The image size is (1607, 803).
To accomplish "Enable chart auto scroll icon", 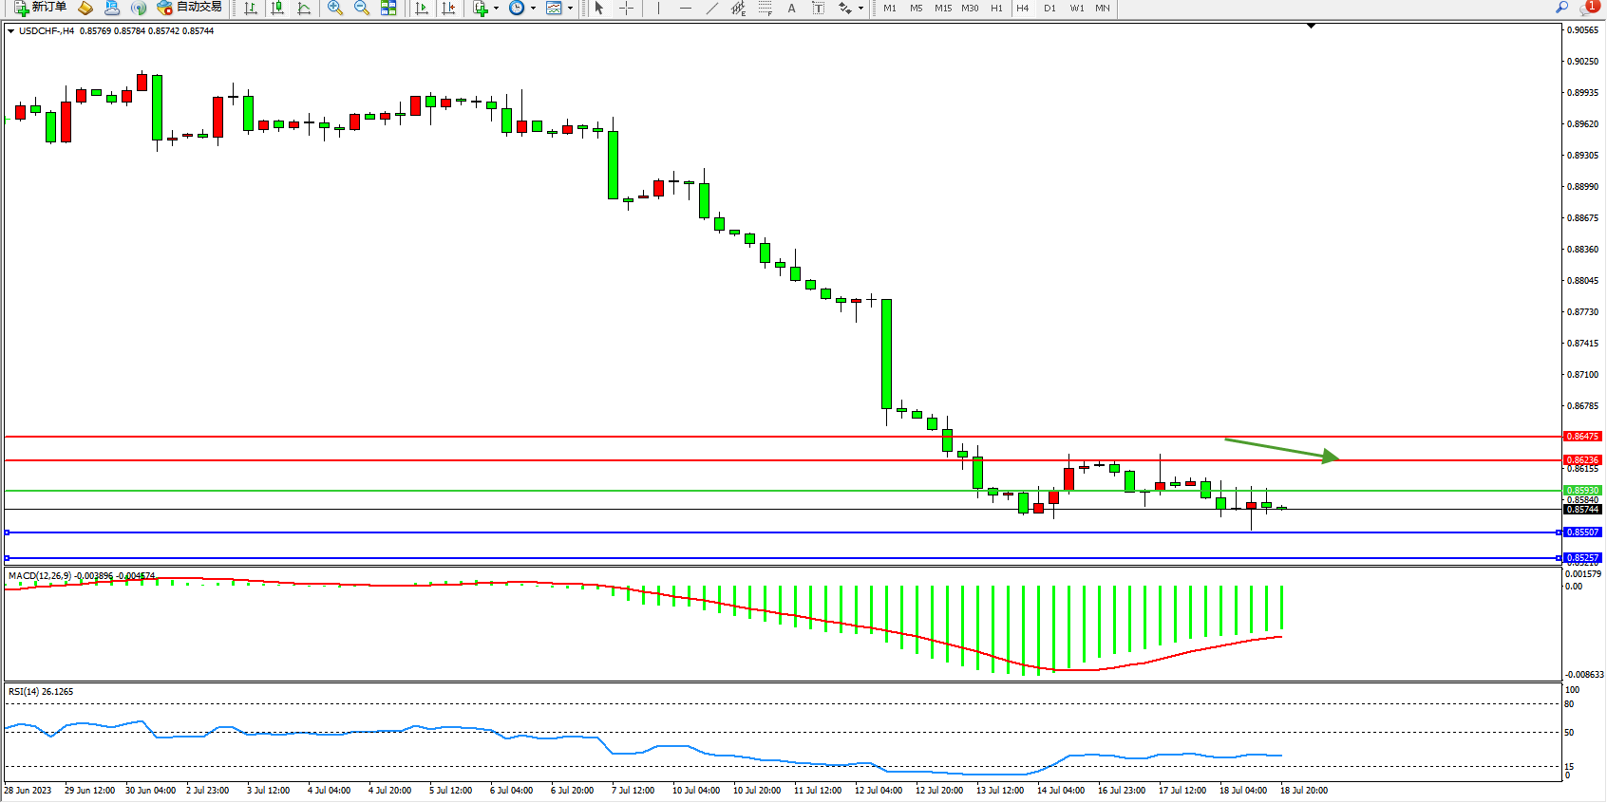I will tap(423, 8).
